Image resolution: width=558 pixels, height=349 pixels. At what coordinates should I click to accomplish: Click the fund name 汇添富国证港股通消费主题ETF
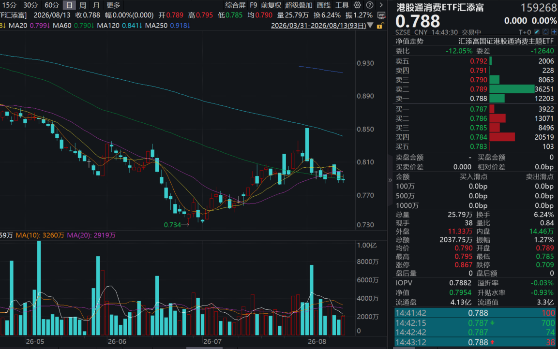(506, 41)
